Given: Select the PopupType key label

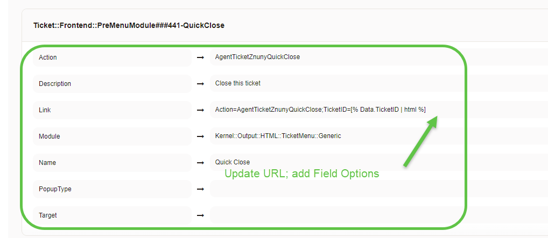Looking at the screenshot, I should [55, 189].
